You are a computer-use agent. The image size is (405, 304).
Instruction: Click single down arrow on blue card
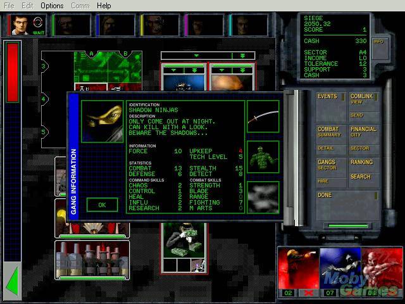[173, 70]
